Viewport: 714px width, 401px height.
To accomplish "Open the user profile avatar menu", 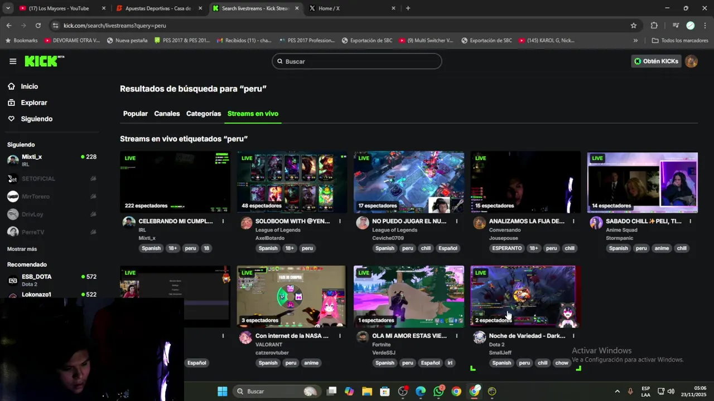I will coord(691,61).
